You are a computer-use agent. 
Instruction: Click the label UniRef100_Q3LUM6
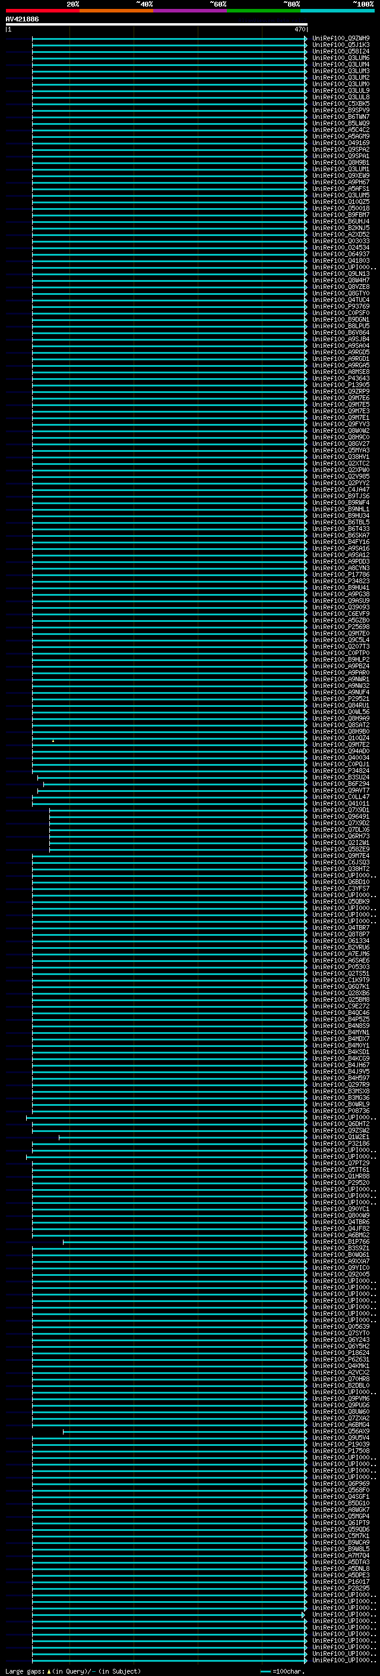point(341,58)
